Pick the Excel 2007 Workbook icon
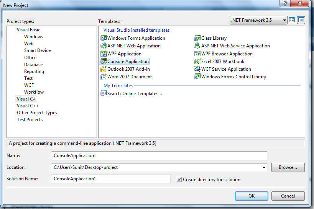This screenshot has width=314, height=209. (x=197, y=61)
